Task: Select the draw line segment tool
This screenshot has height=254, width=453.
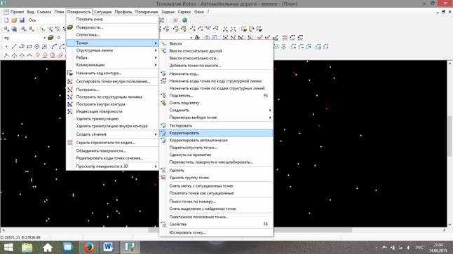Action: [x=14, y=46]
